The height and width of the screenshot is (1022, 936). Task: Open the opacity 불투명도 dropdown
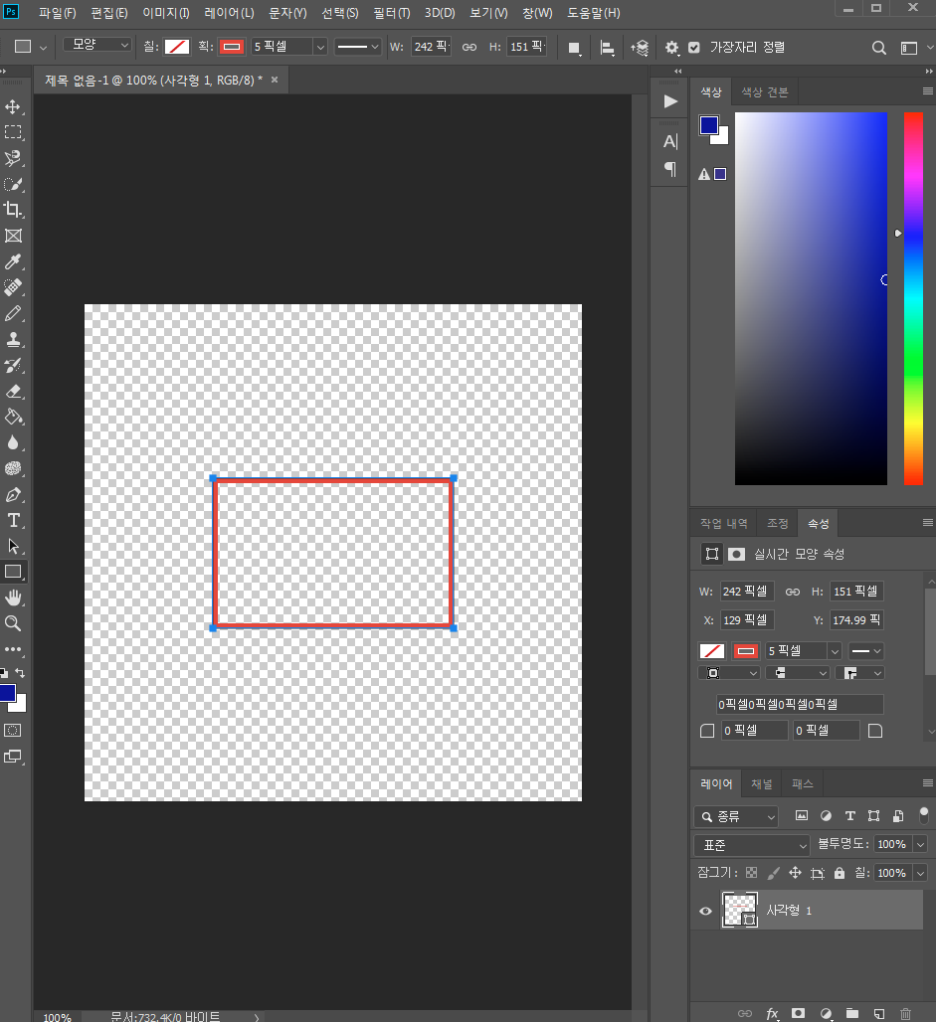(920, 845)
